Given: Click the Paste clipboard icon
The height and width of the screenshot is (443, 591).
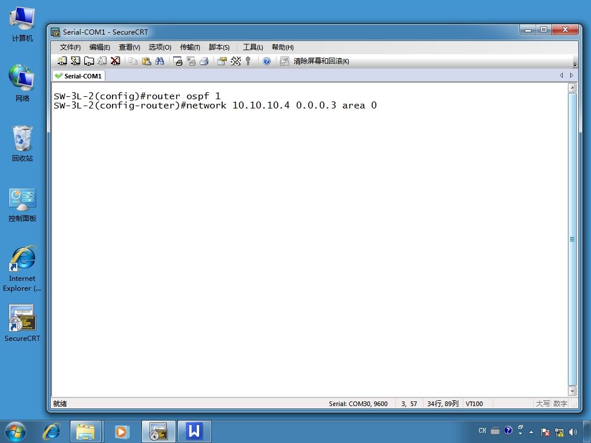Looking at the screenshot, I should [146, 61].
